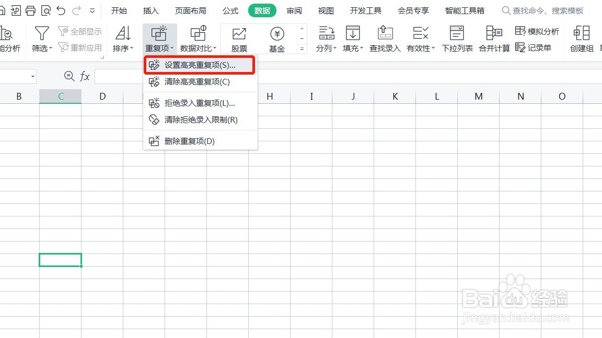Click the 数据对比 icon

199,34
